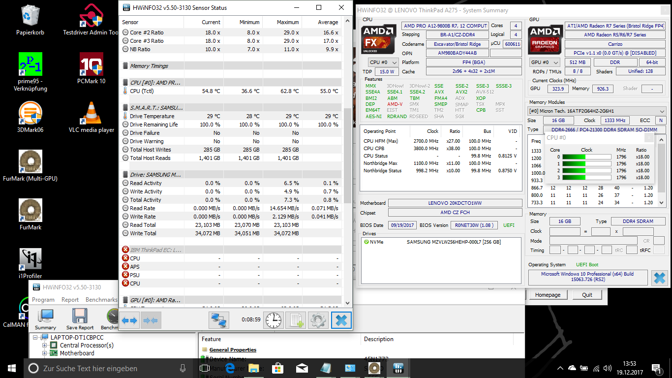Open the network computers icon in Sensor Status

(x=218, y=320)
